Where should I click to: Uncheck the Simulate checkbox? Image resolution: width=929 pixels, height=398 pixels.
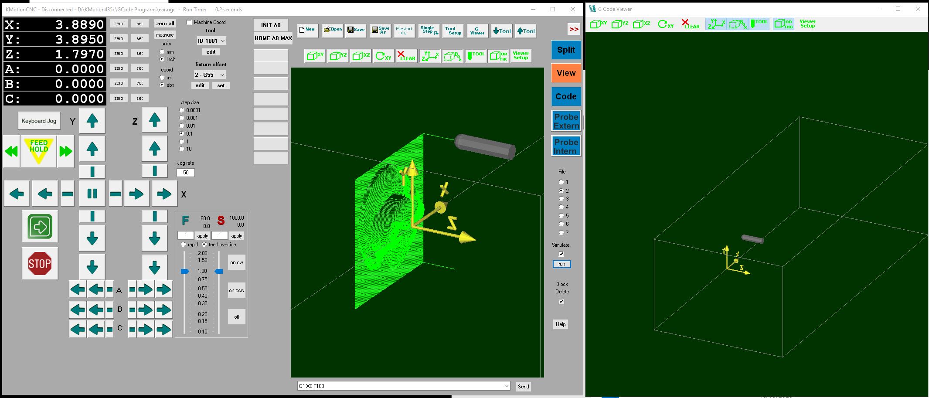click(561, 254)
